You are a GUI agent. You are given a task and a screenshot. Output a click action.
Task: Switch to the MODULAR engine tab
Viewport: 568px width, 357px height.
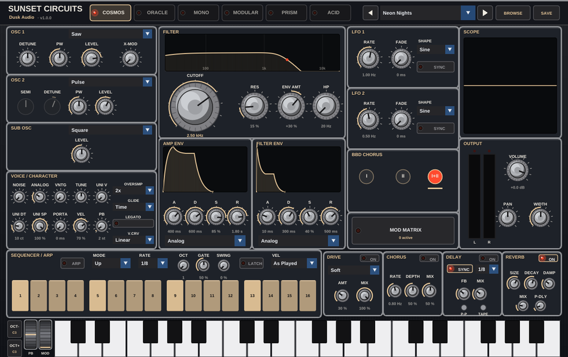point(242,12)
